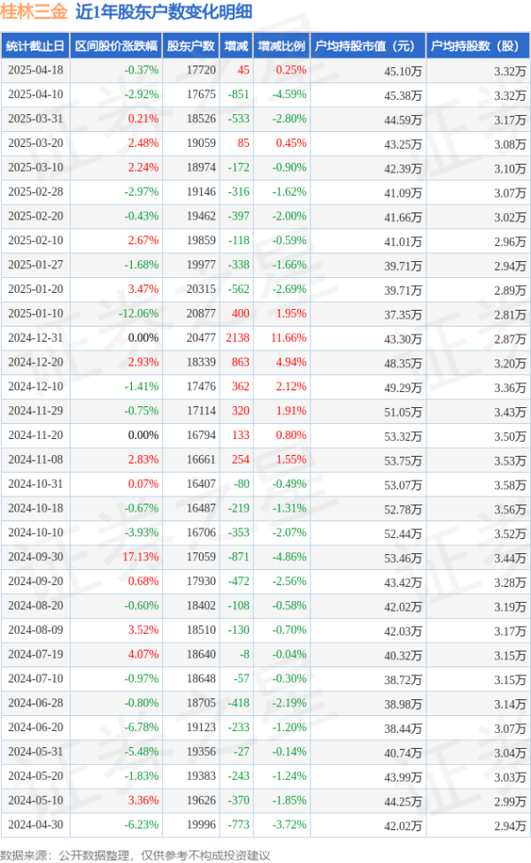Image resolution: width=531 pixels, height=863 pixels.
Task: Select date cell 2024-11-20
Action: click(x=35, y=435)
